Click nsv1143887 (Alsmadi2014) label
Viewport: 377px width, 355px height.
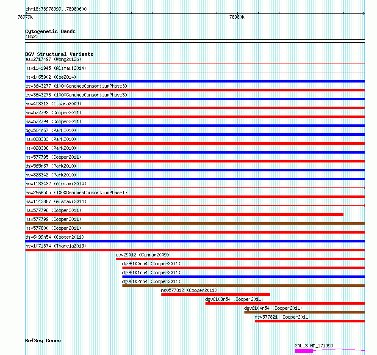(56, 201)
